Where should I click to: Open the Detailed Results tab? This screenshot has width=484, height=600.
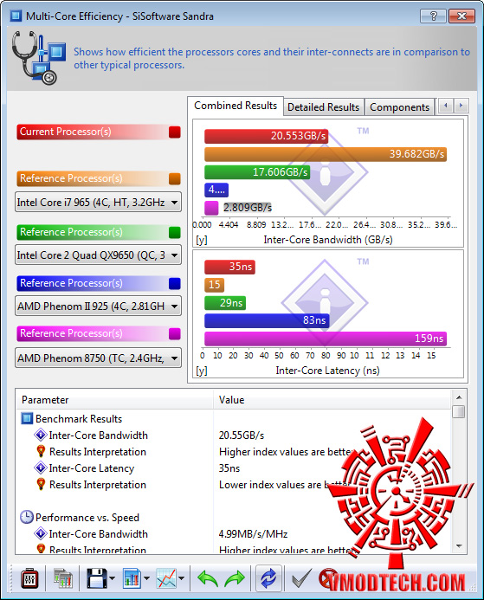point(323,107)
